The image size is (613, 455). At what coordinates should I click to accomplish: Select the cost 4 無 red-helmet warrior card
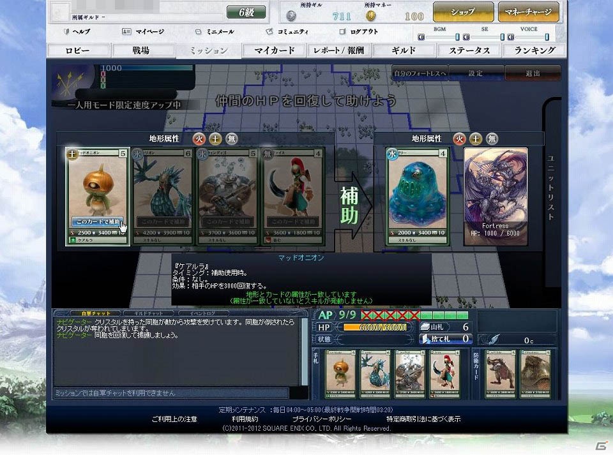(293, 197)
